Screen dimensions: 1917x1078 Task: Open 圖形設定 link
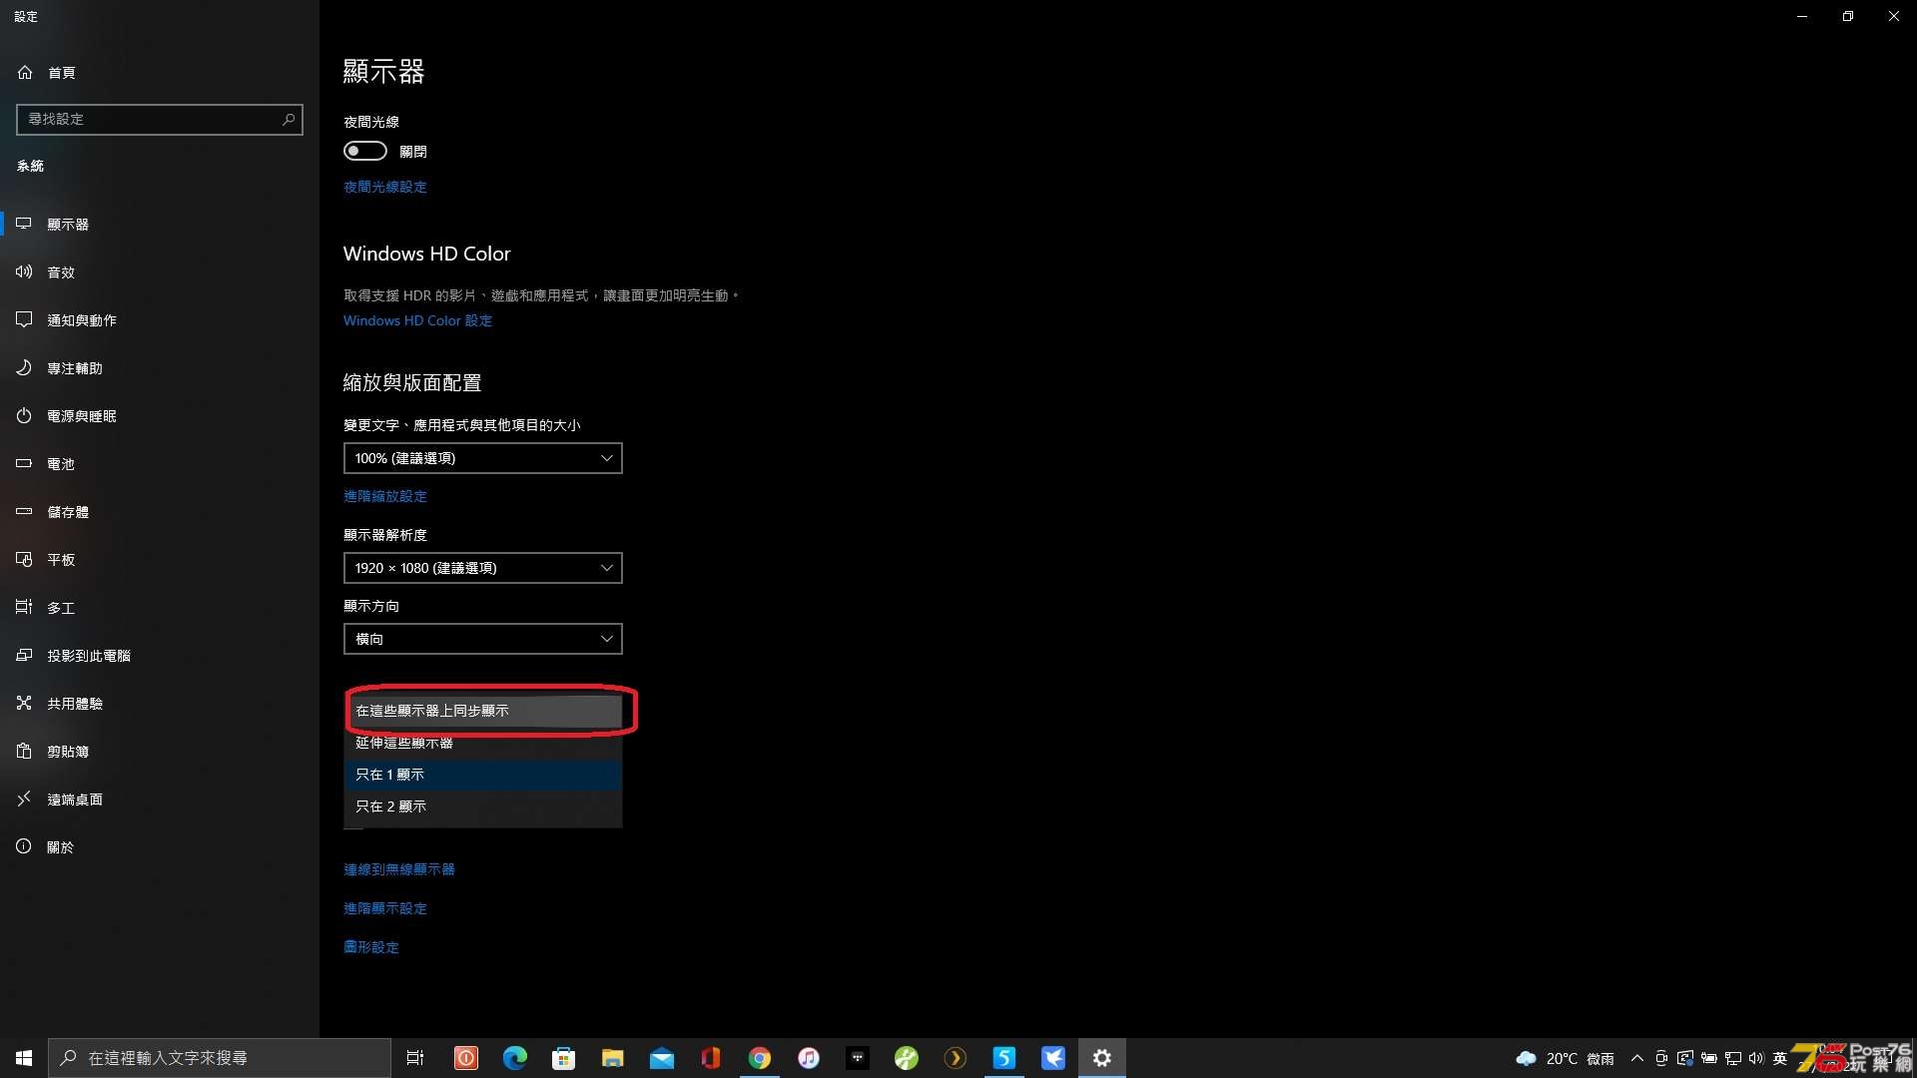coord(370,947)
